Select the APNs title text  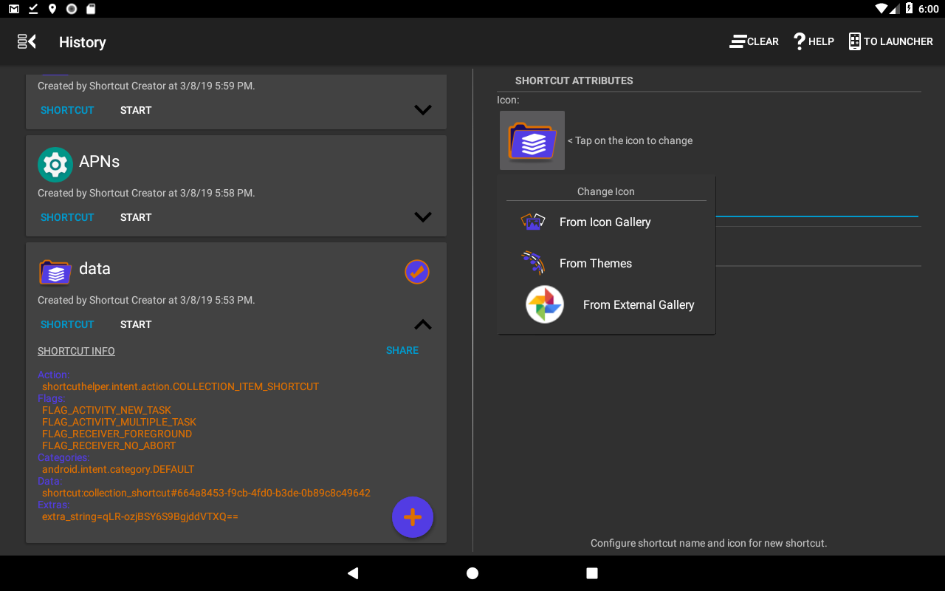point(100,162)
